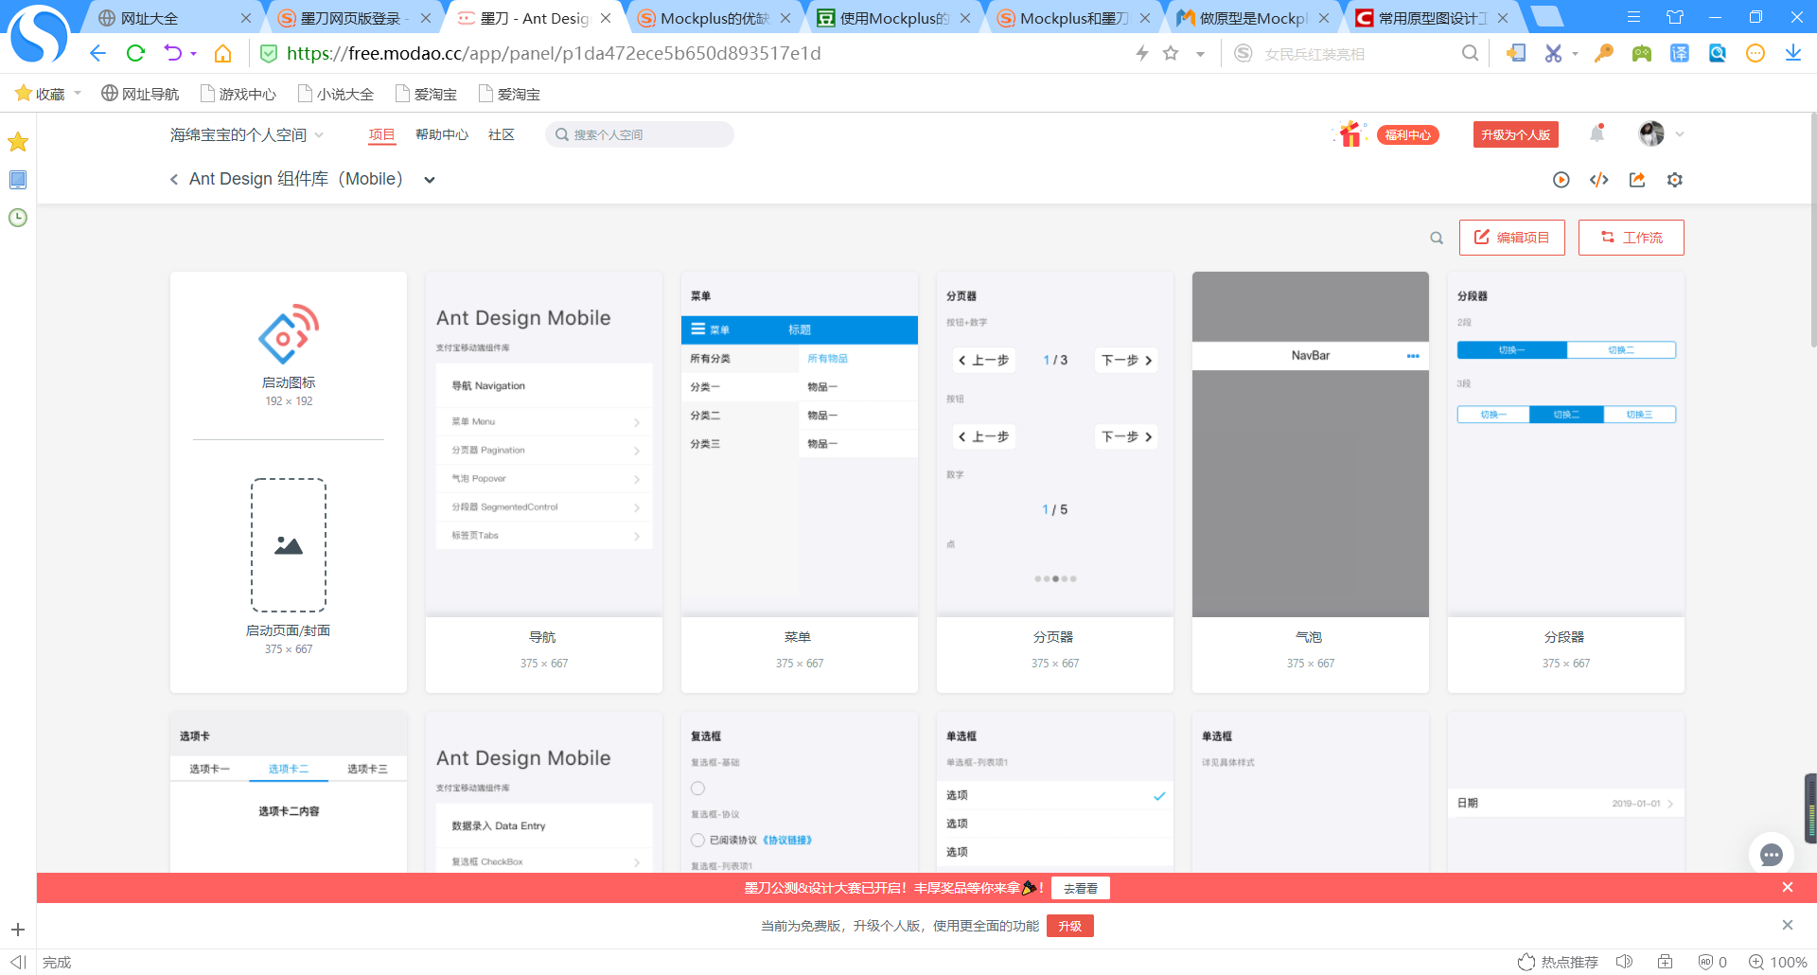1817x975 pixels.
Task: Open dropdown next to undo arrow
Action: tap(193, 54)
